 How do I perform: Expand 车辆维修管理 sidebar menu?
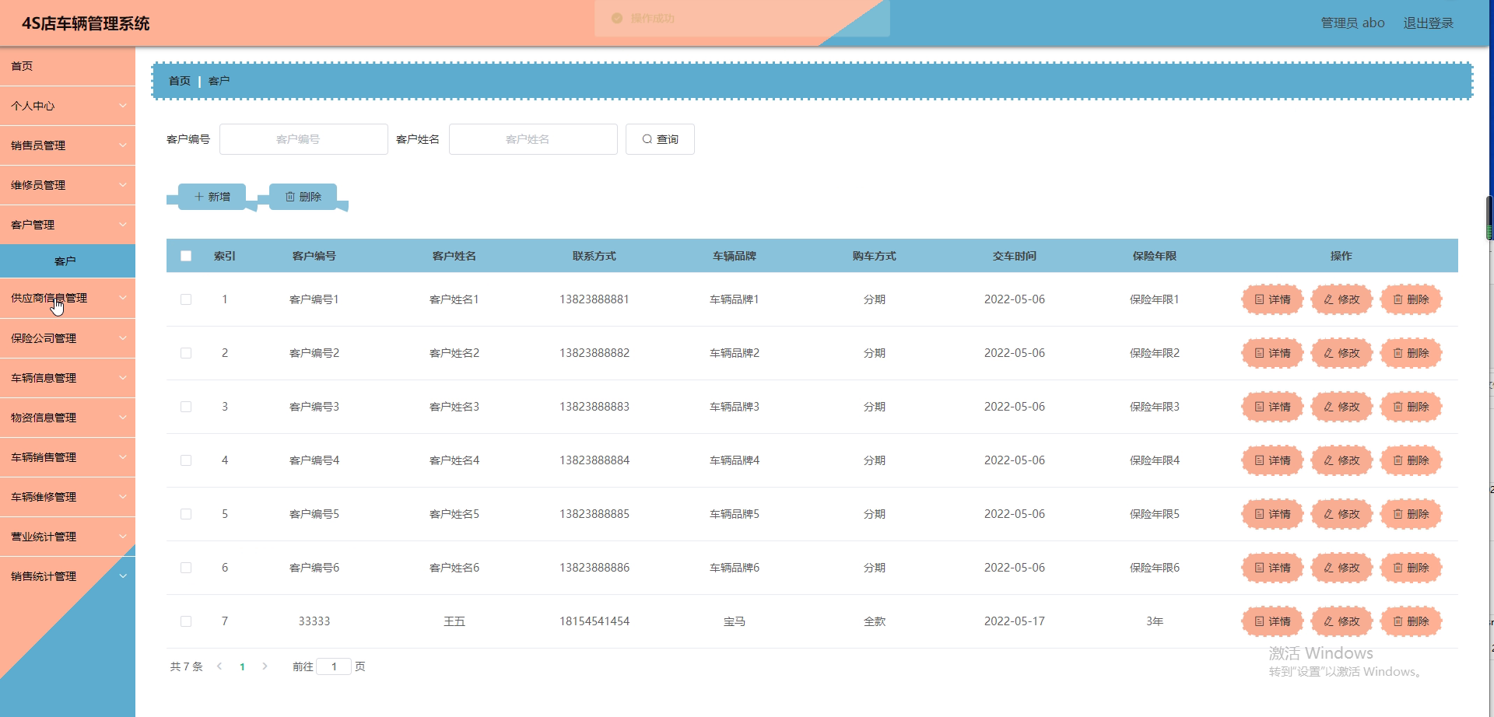coord(68,497)
